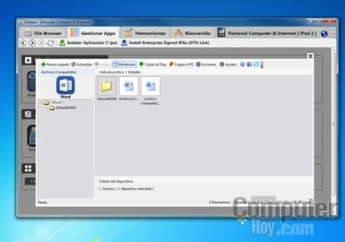The image size is (345, 242).
Task: Select the IntuneMAM folder thumbnail
Action: point(106,86)
